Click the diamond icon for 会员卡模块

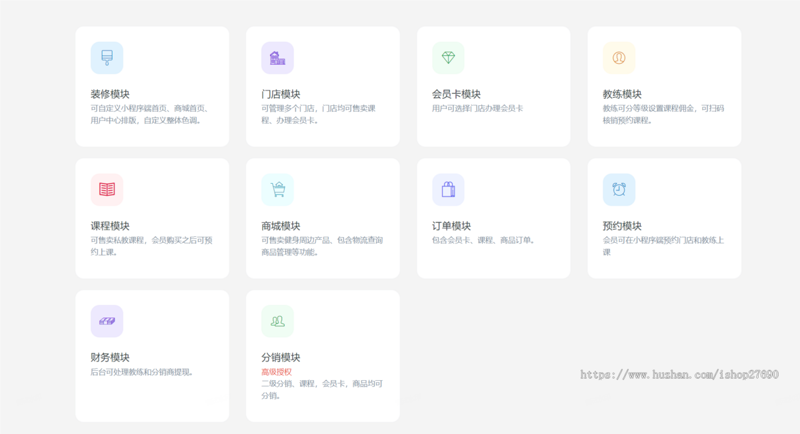pos(448,58)
